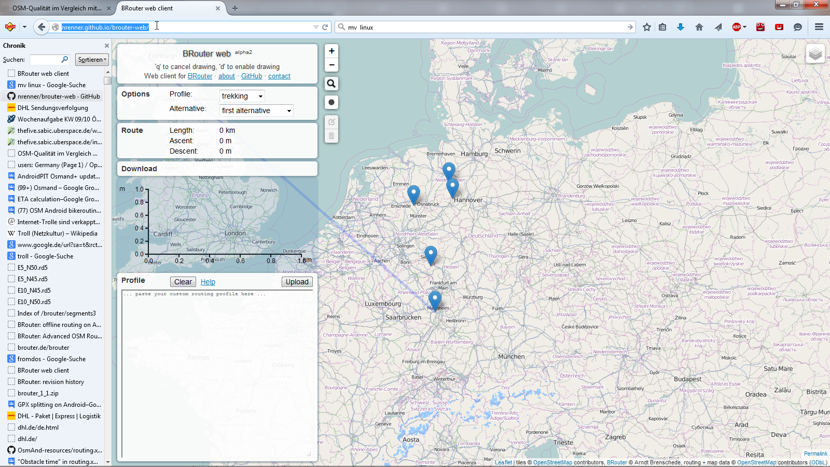Click the FRITZ! toolbar icon

(x=10, y=27)
